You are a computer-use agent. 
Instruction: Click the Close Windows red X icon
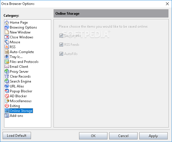[x=7, y=37]
